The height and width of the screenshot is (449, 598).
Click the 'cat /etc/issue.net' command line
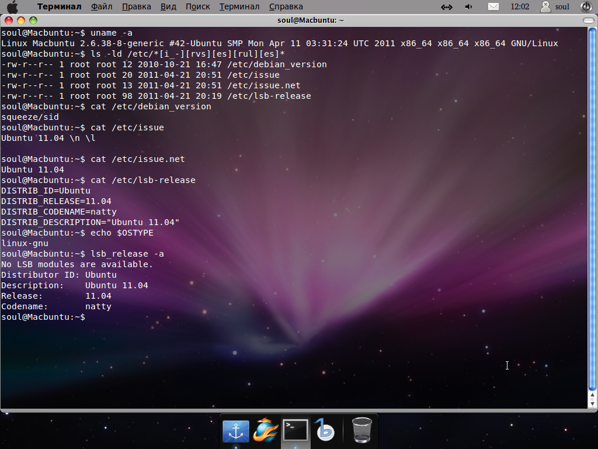pyautogui.click(x=93, y=159)
